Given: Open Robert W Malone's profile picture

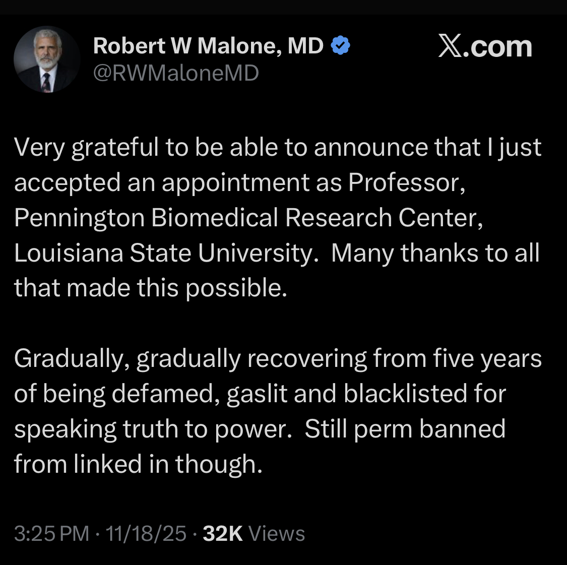Looking at the screenshot, I should [x=47, y=59].
